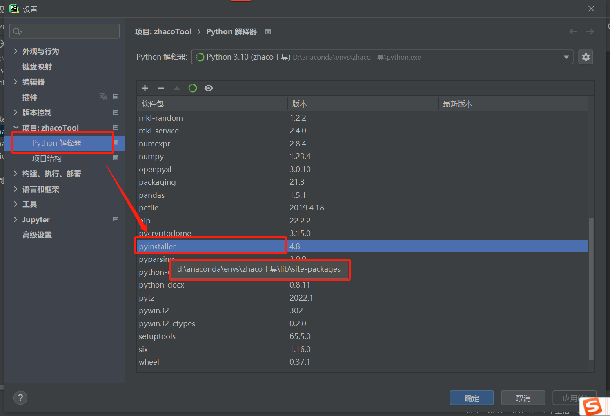Select the pywin32-ctypes package row
The image size is (610, 416).
(x=363, y=323)
